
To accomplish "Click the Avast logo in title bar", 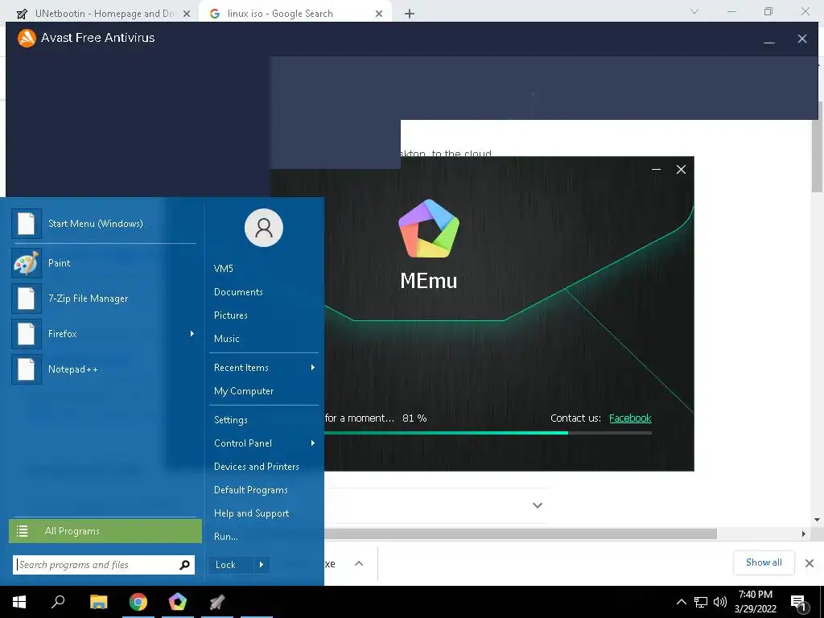I will 27,38.
